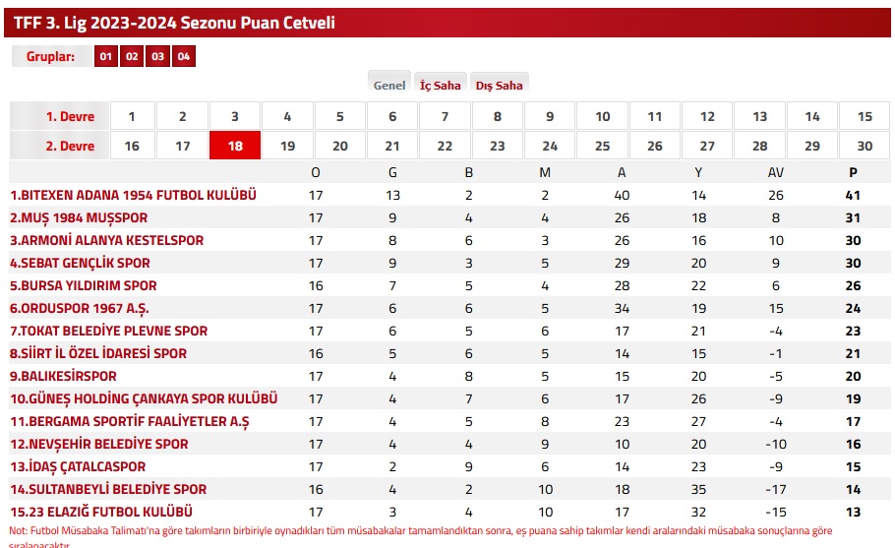895x548 pixels.
Task: Select week 19 in 2. Devre
Action: [x=287, y=146]
